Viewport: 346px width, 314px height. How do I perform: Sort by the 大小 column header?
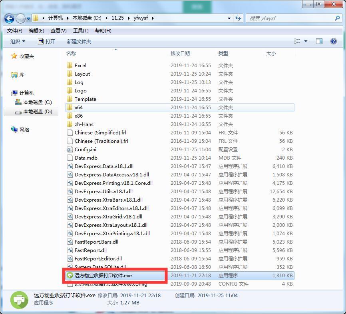pyautogui.click(x=271, y=53)
